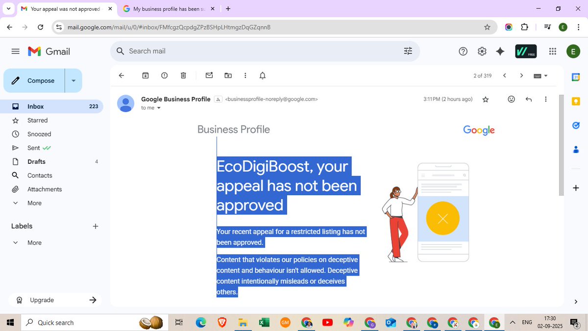This screenshot has height=331, width=588.
Task: Bookmark this page with the address bar star
Action: click(487, 27)
